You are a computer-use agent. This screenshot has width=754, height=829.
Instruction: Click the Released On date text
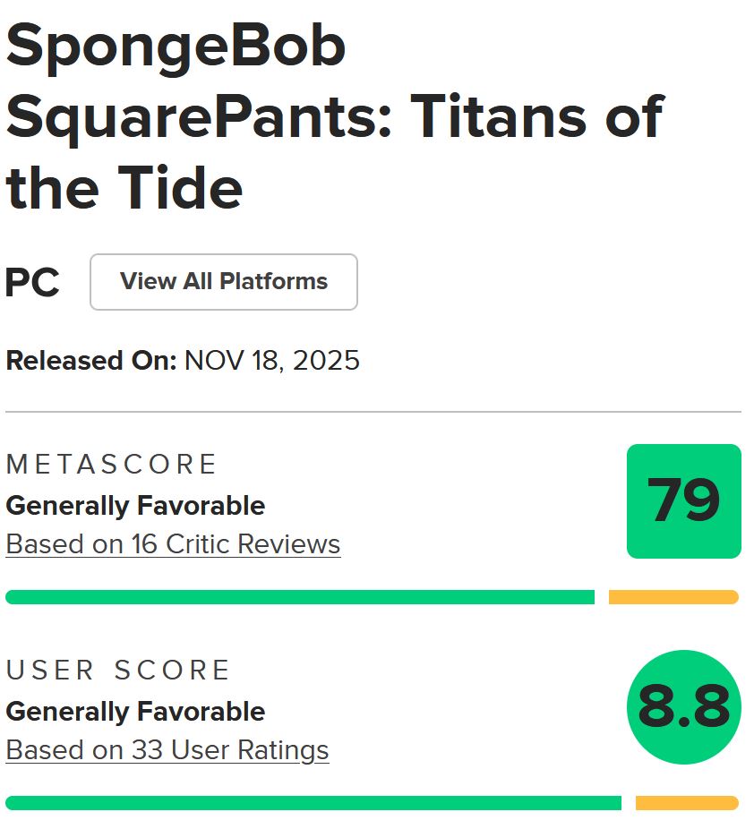[x=182, y=362]
